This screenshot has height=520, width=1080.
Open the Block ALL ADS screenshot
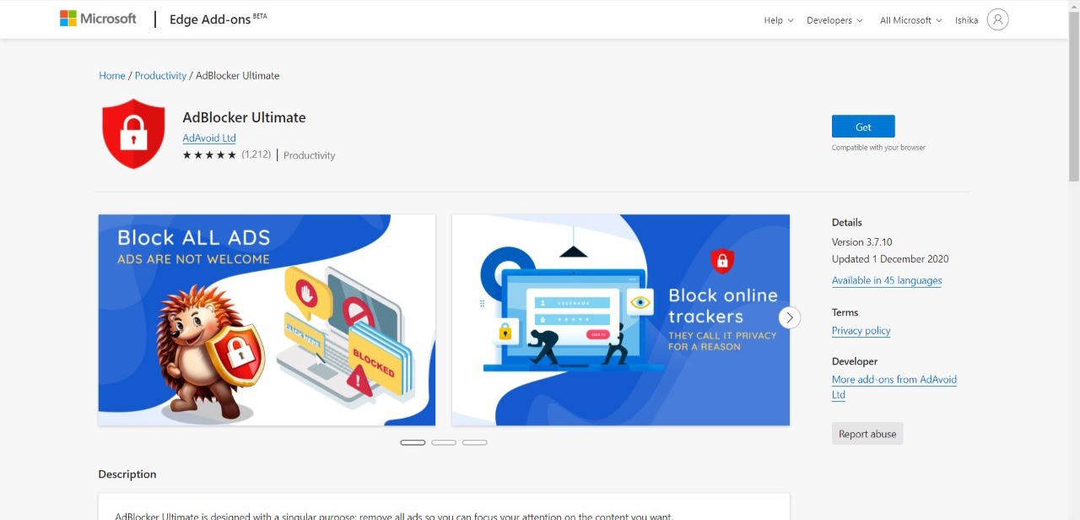267,320
